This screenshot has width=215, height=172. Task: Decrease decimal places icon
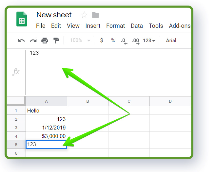(x=124, y=41)
